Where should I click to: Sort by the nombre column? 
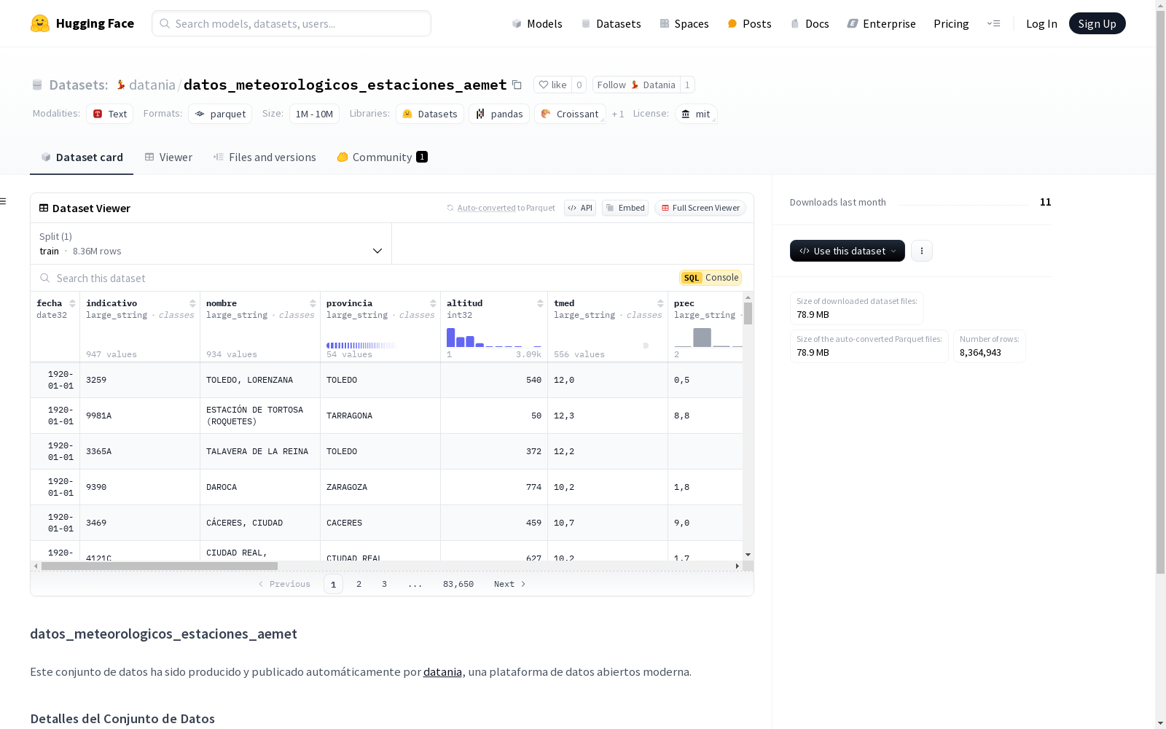313,303
